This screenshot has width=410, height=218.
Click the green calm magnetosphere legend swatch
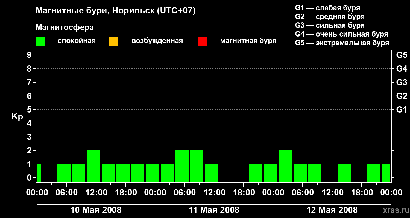pyautogui.click(x=40, y=41)
